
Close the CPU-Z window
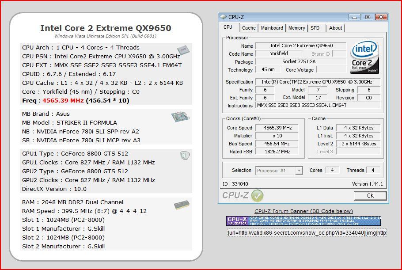click(x=381, y=17)
